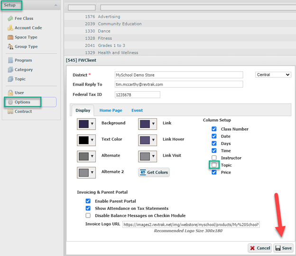This screenshot has height=256, width=296.
Task: Click the Cancel button
Action: 260,248
